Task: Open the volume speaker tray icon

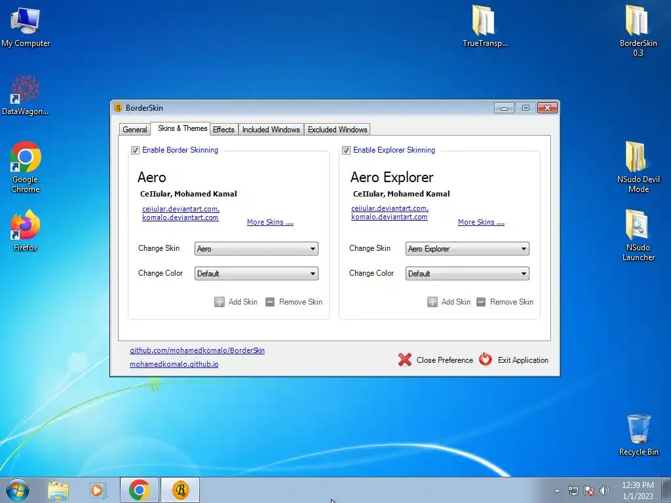Action: pos(605,491)
